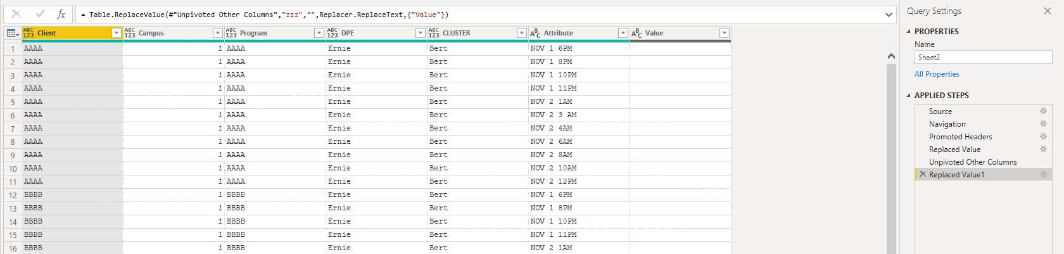Click into the formula bar text
This screenshot has width=1064, height=254.
[x=480, y=15]
